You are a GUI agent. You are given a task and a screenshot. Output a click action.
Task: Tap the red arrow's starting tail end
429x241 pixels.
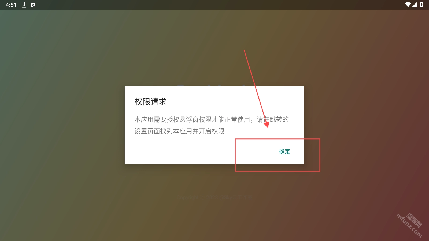point(244,50)
